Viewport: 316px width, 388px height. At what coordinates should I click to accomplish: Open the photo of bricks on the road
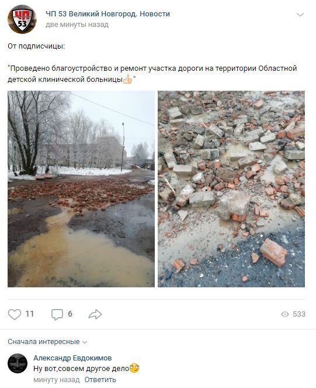coord(81,189)
